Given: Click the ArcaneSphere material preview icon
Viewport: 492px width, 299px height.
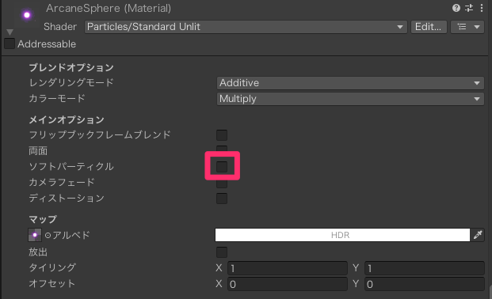Looking at the screenshot, I should click(x=27, y=15).
